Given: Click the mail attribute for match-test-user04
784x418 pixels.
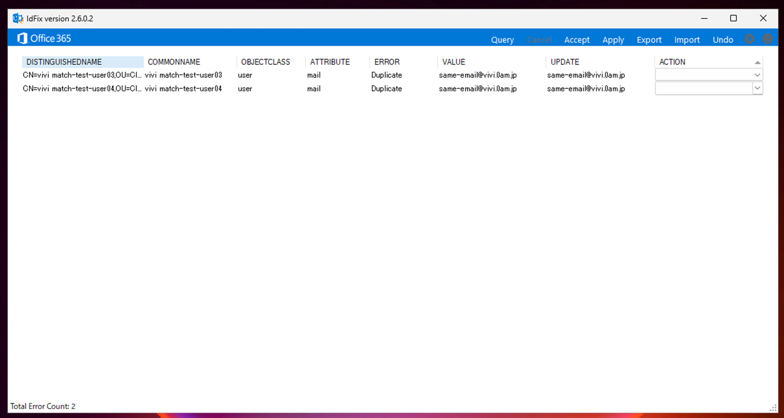Looking at the screenshot, I should 314,88.
